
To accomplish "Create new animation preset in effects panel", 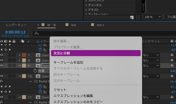I will pyautogui.click(x=132, y=17).
